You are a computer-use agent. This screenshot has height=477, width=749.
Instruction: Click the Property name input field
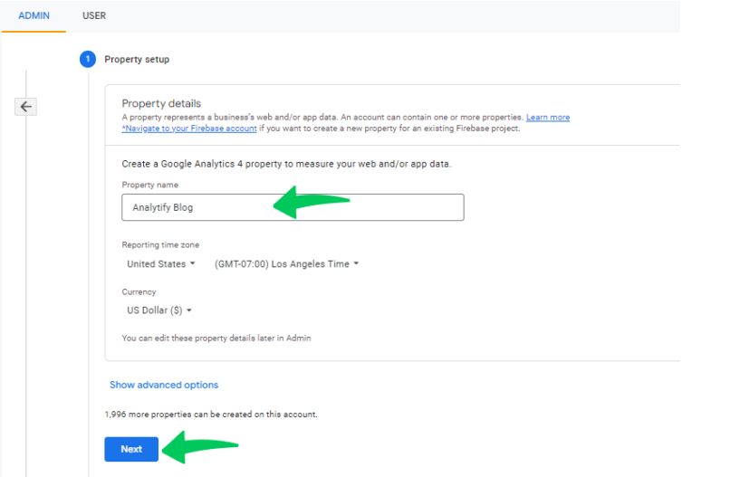[x=293, y=207]
